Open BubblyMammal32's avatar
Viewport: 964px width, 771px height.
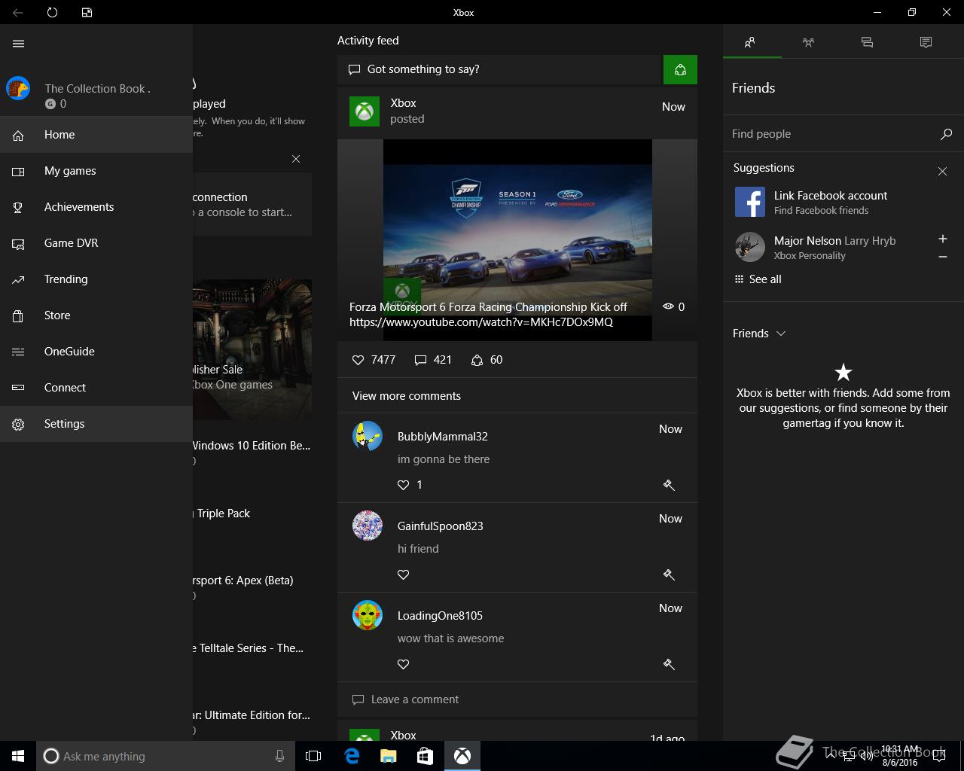368,436
